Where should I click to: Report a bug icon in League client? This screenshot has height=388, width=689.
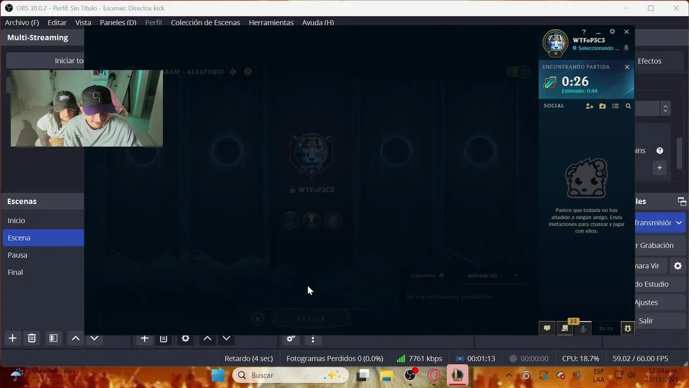pyautogui.click(x=628, y=328)
